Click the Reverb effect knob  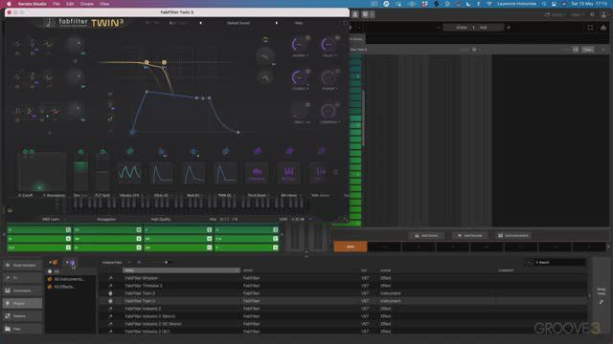pyautogui.click(x=299, y=45)
